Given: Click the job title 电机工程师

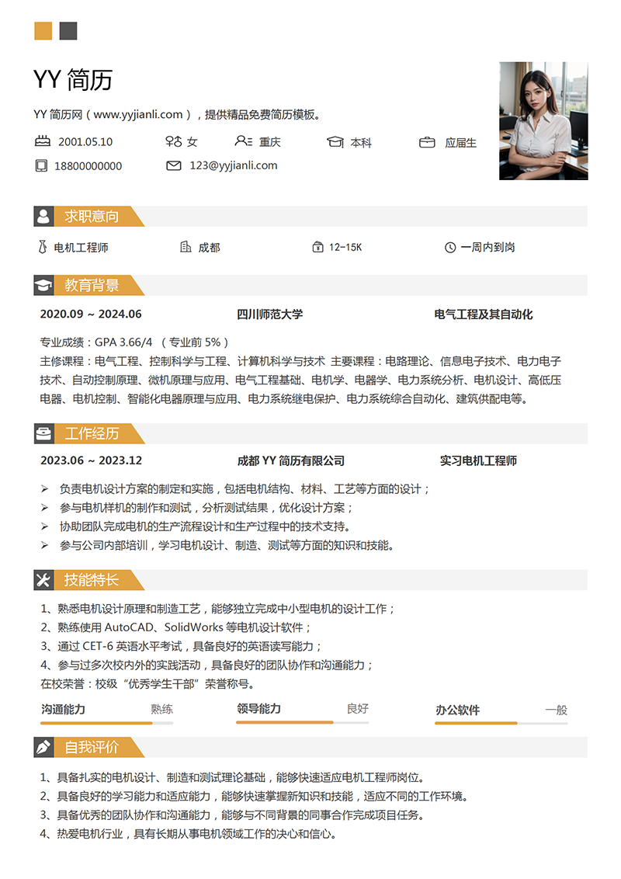Looking at the screenshot, I should coord(81,247).
